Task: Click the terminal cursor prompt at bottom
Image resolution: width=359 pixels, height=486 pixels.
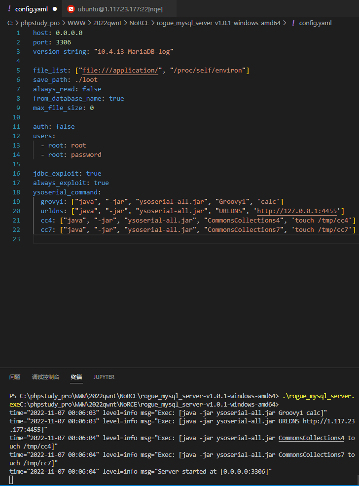Action: [11, 480]
